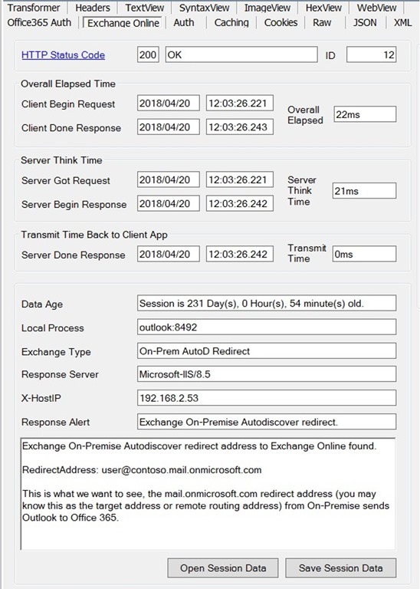Click inside the redirect address description box
Screen dimensions: 420x589
(x=208, y=494)
